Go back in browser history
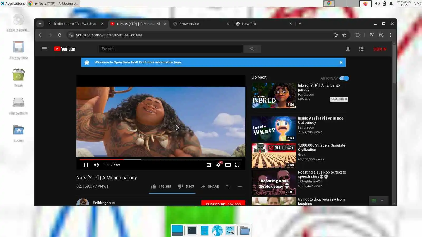Screen dimensions: 422x237 41,35
